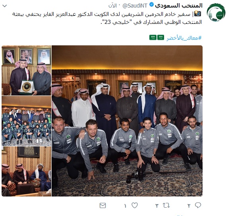Screen dimensions: 230x216
Task: Click the retweet arrows icon
Action: click(166, 205)
